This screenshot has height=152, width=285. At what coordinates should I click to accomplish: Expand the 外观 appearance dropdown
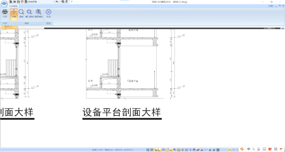(271, 6)
